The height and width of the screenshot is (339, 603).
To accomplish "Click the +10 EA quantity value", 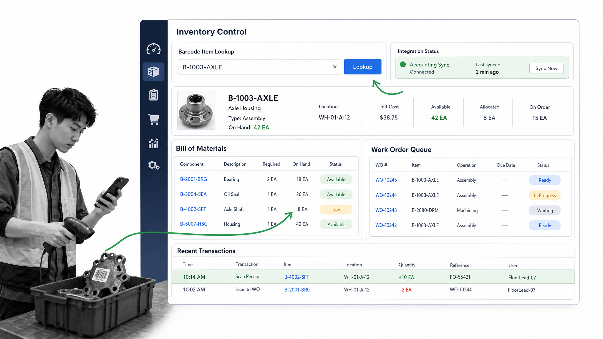I will [406, 277].
